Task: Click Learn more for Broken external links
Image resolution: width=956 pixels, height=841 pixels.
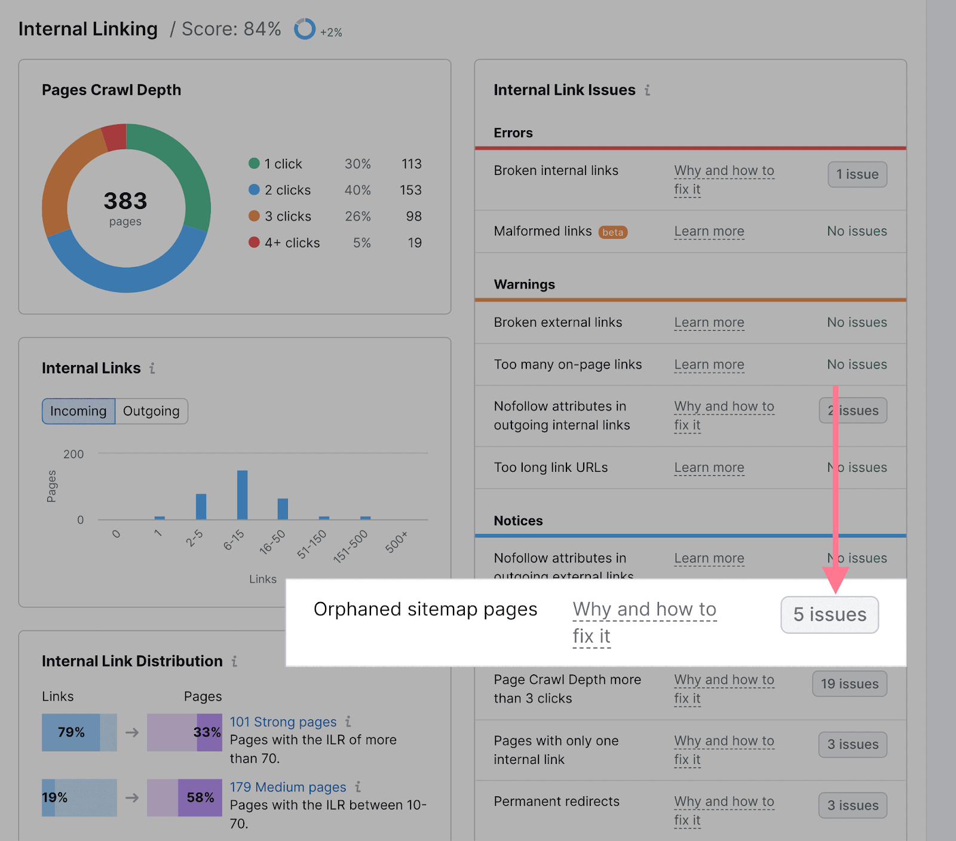Action: tap(709, 323)
